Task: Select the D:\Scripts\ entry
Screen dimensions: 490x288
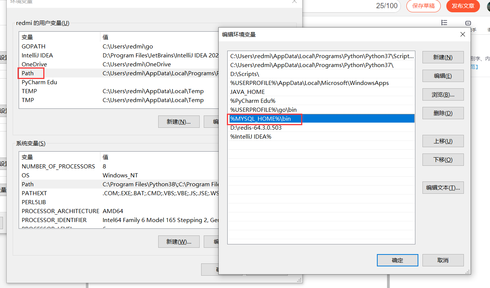Action: (x=321, y=74)
